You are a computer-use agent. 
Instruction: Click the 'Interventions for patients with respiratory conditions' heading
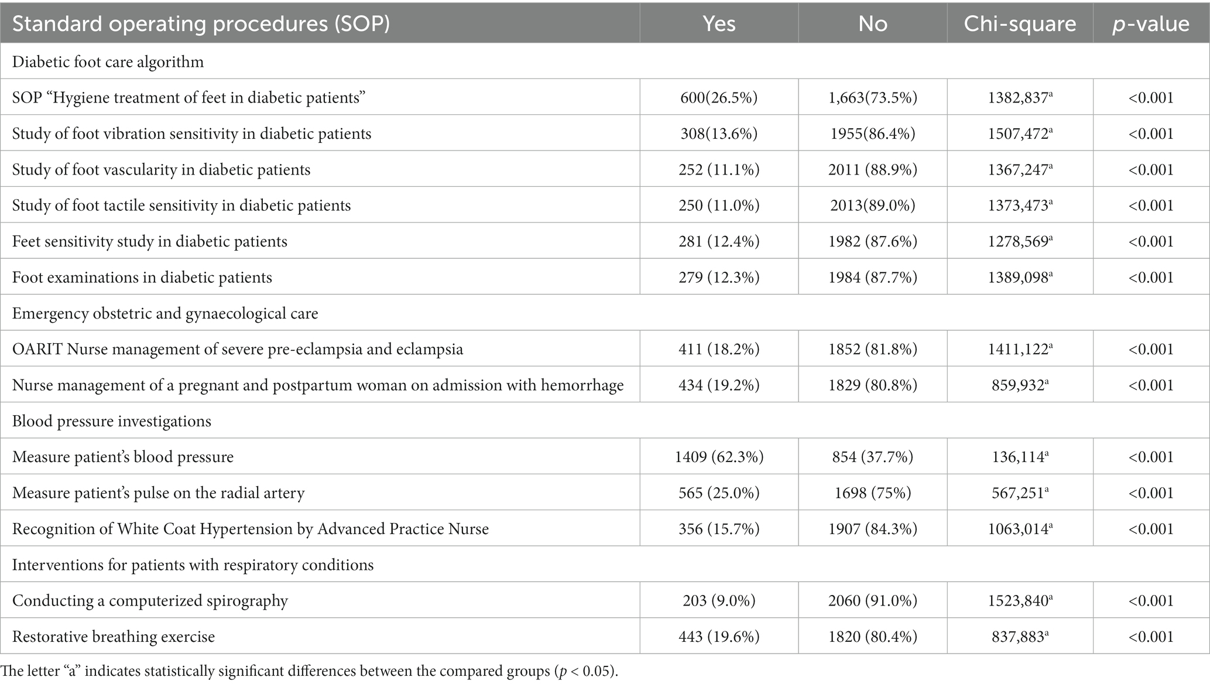193,565
